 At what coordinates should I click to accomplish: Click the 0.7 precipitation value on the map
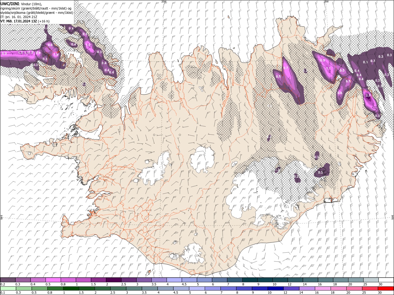coord(286,68)
